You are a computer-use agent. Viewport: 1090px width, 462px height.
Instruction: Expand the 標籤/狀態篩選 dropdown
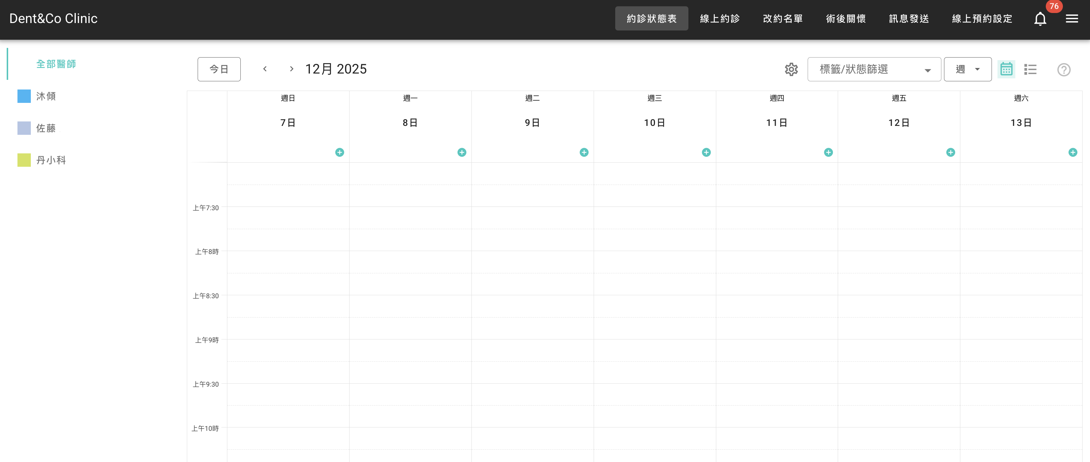click(x=874, y=69)
